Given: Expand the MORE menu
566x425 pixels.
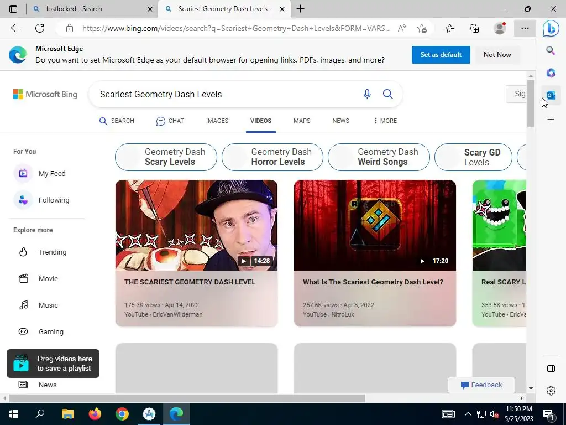Looking at the screenshot, I should (385, 121).
